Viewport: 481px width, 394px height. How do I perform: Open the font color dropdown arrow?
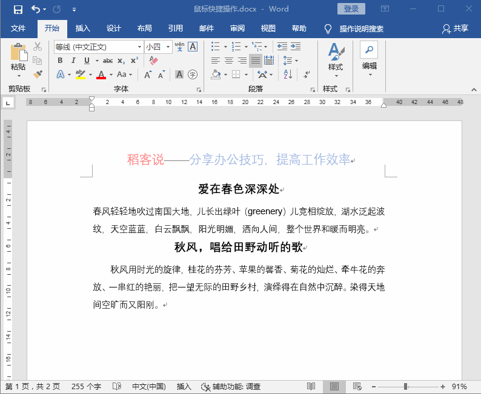pyautogui.click(x=111, y=74)
